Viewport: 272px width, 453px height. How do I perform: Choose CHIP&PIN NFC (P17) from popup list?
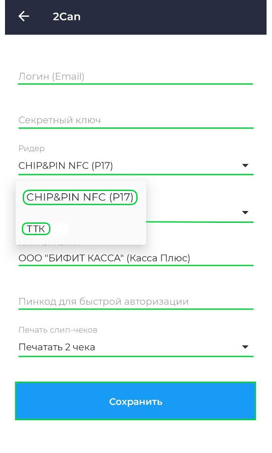click(80, 197)
